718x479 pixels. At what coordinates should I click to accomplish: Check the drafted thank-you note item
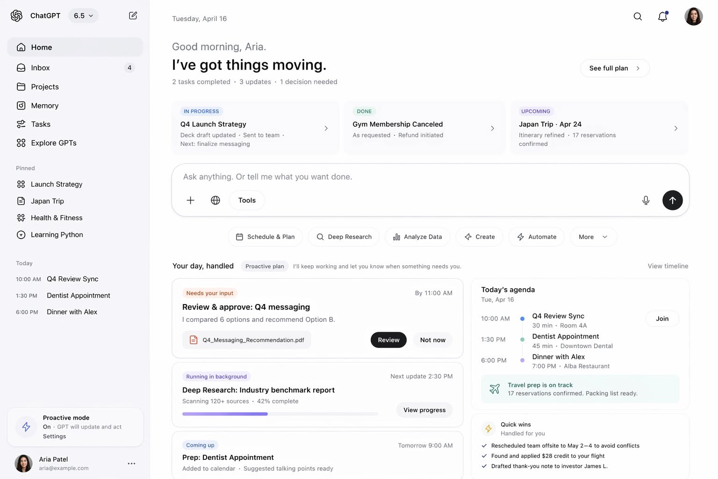pos(484,466)
